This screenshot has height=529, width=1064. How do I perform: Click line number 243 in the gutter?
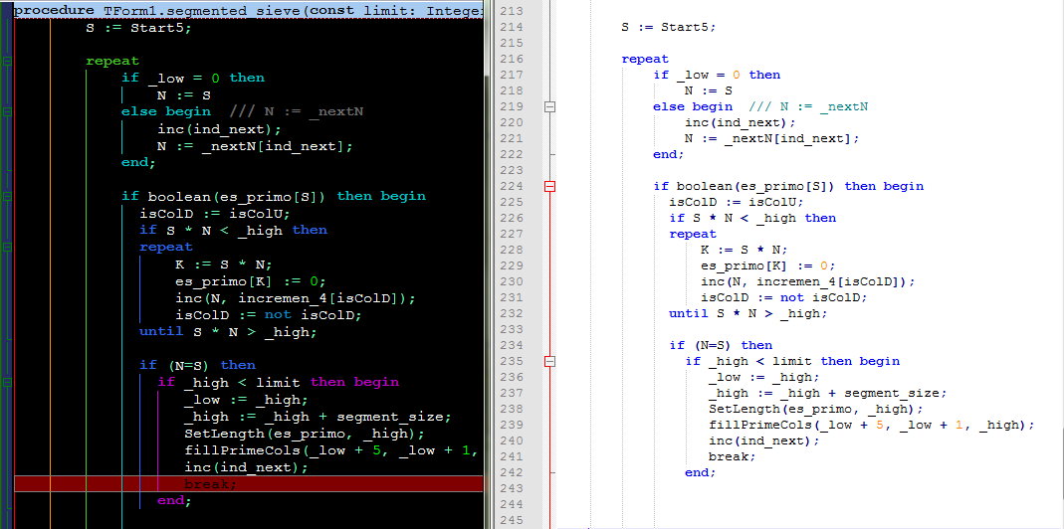click(511, 488)
